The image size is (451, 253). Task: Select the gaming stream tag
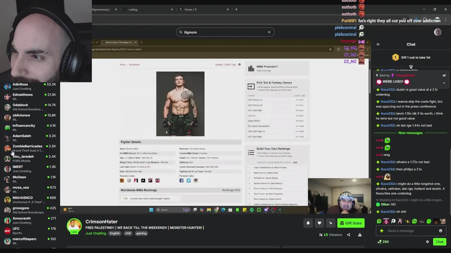tap(141, 233)
